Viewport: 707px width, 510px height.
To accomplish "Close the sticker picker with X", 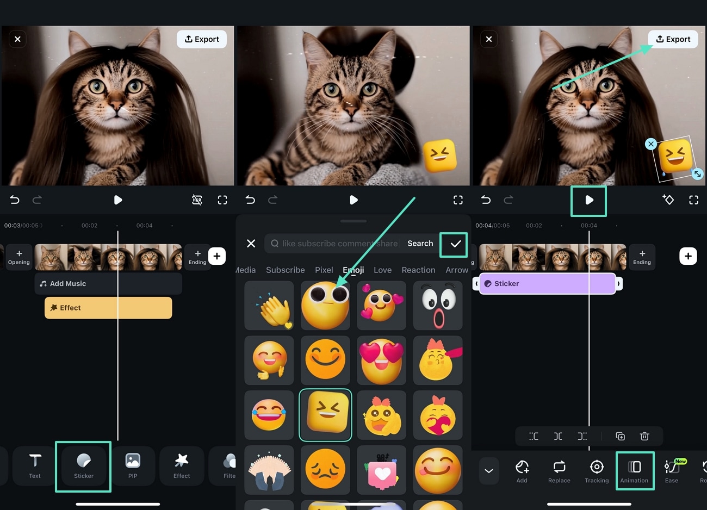I will point(251,244).
